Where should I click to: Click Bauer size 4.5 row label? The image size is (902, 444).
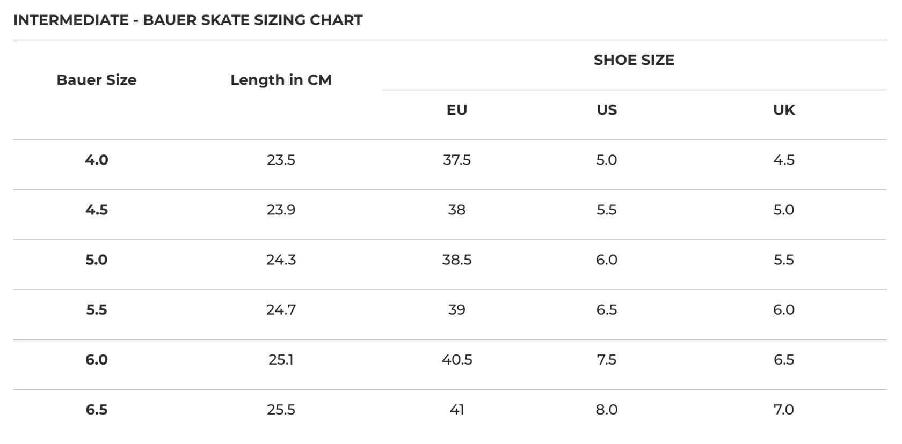point(97,210)
